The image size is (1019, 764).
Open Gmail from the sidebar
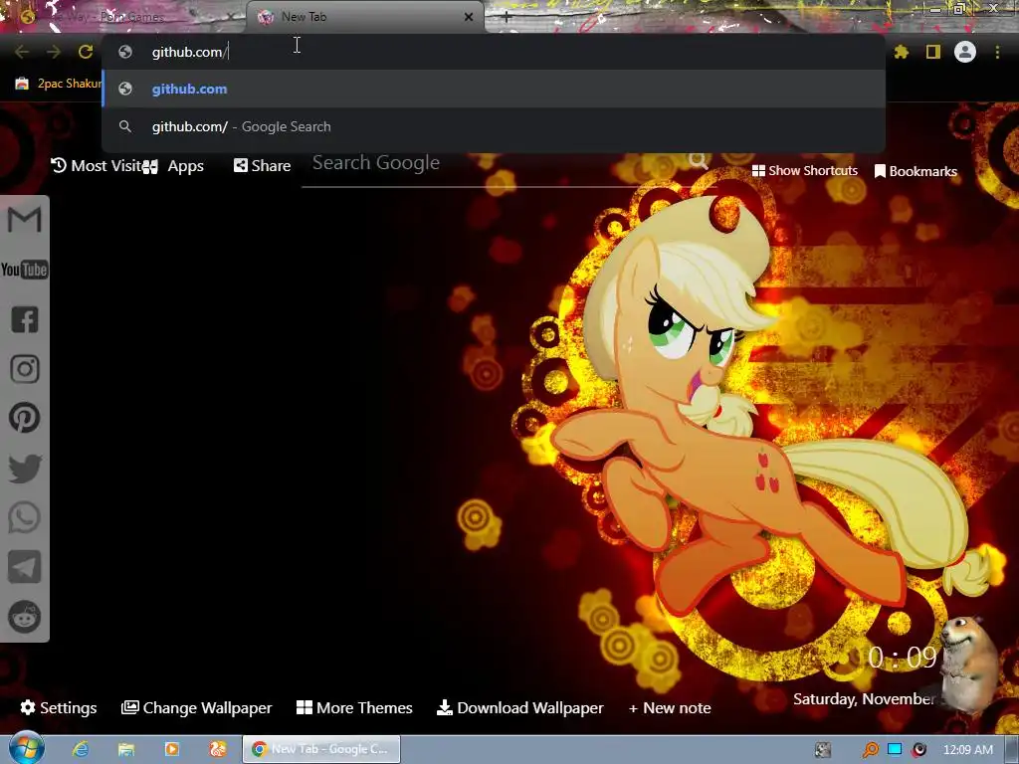click(25, 219)
